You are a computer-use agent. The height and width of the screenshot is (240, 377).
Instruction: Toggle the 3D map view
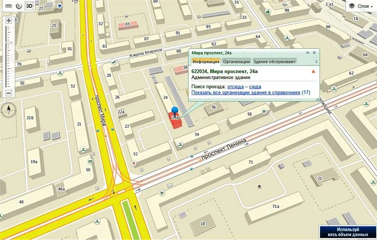[x=29, y=6]
